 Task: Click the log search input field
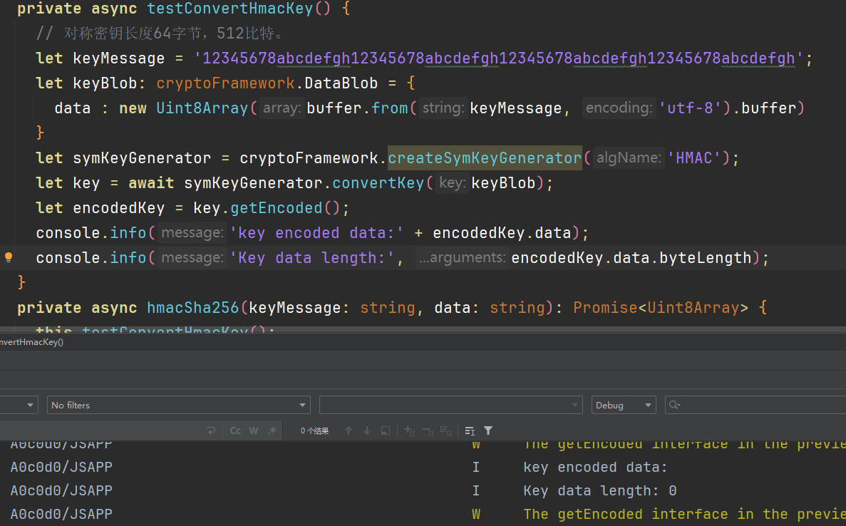click(x=755, y=405)
